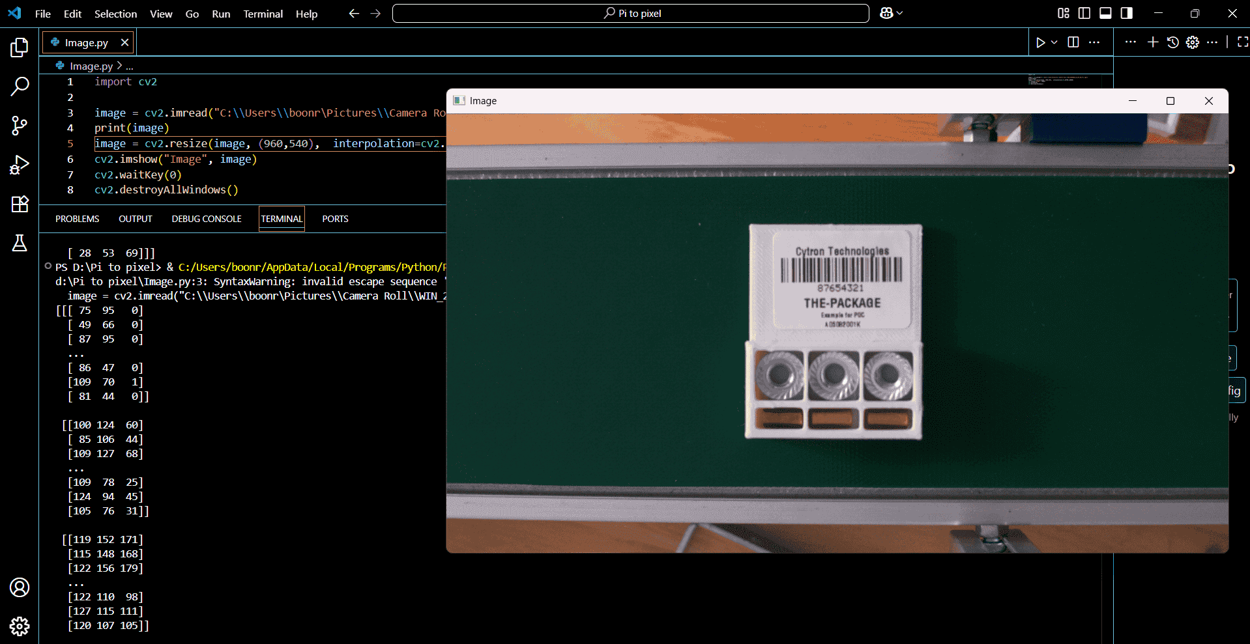
Task: Toggle the primary sidebar visibility
Action: 1083,12
